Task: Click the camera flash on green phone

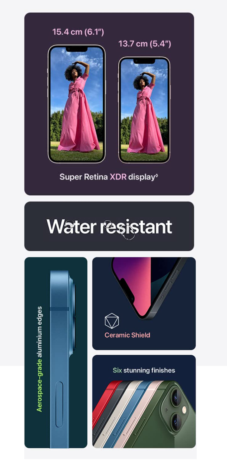Action: click(x=184, y=410)
